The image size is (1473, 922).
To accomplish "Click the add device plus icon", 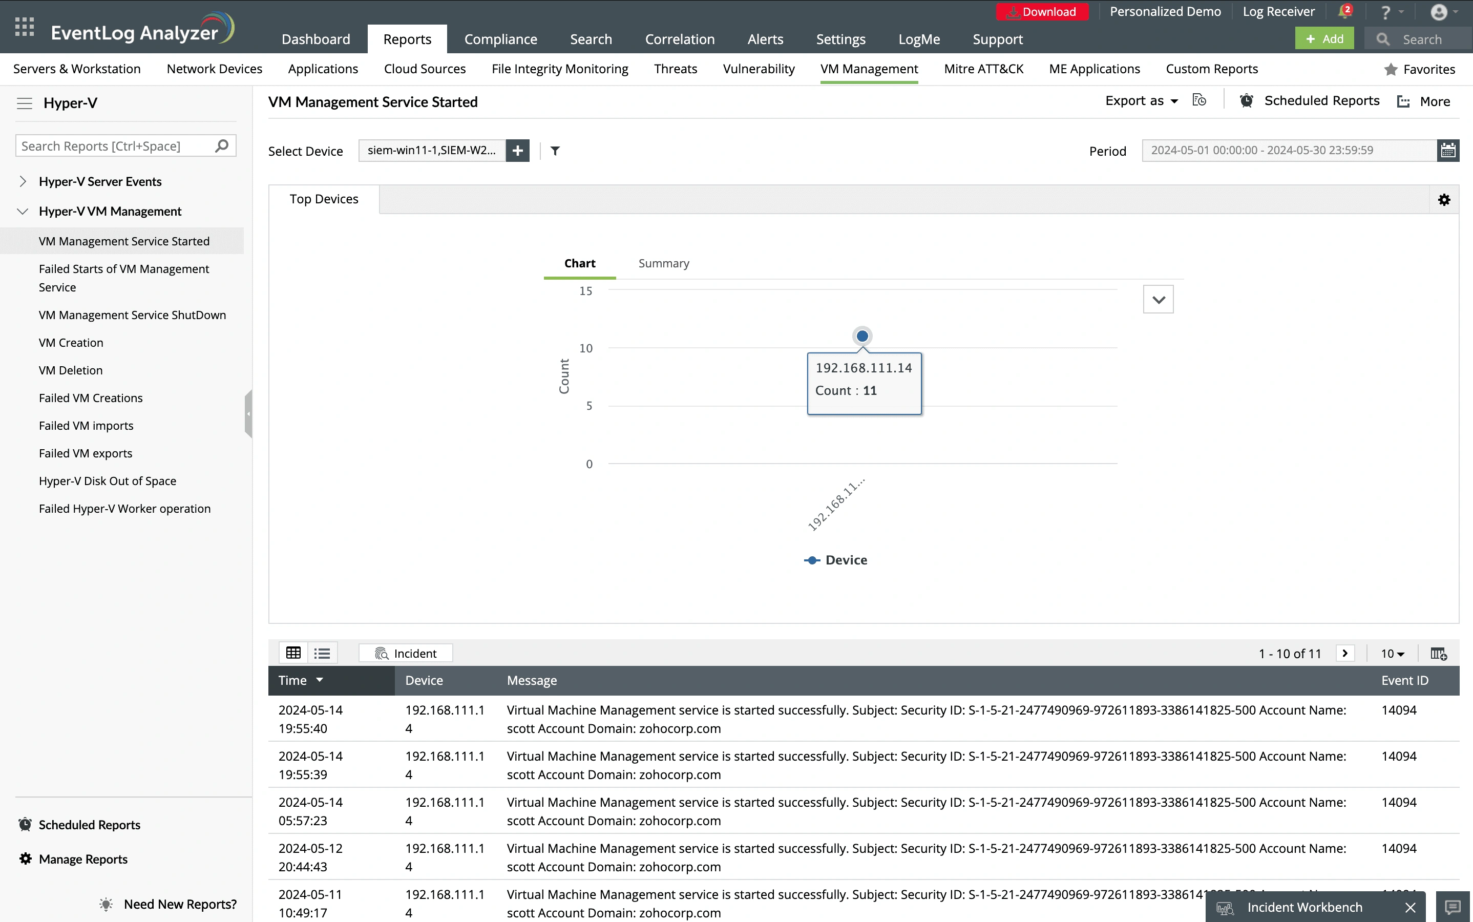I will pyautogui.click(x=518, y=150).
